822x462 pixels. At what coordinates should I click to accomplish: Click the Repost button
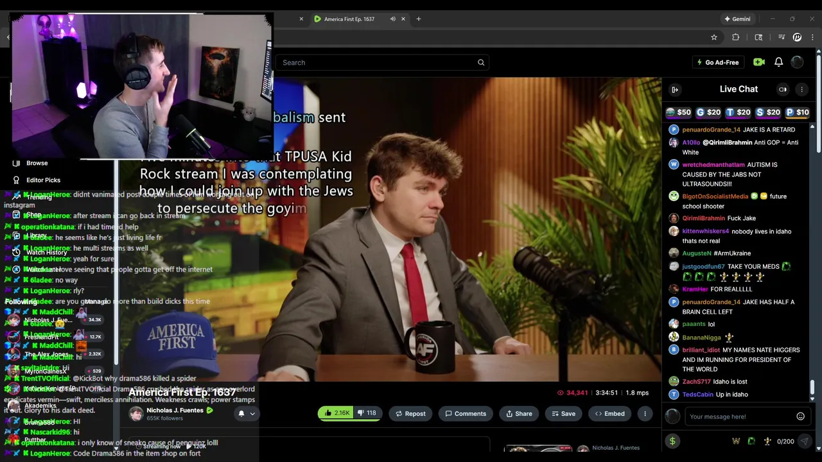(x=411, y=413)
